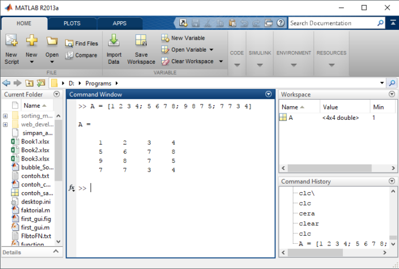The width and height of the screenshot is (399, 269).
Task: Click the Search Documentation field
Action: tap(331, 24)
